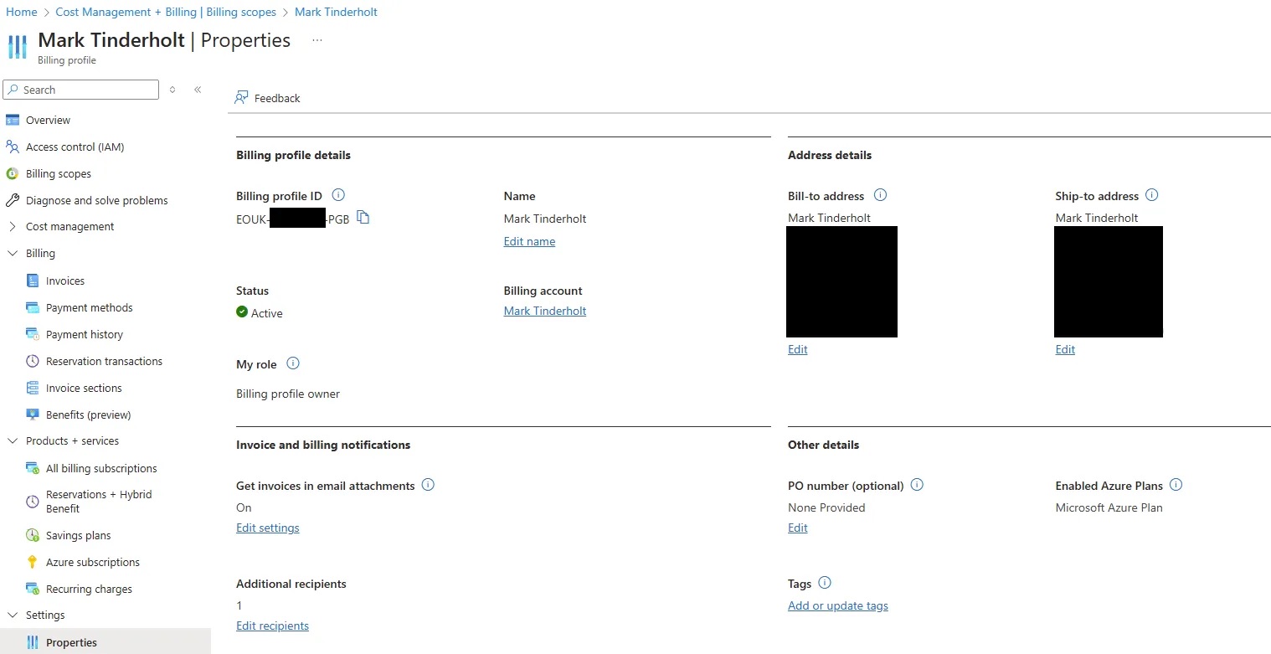The width and height of the screenshot is (1271, 654).
Task: Click info icon beside Bill-to address
Action: [x=880, y=195]
